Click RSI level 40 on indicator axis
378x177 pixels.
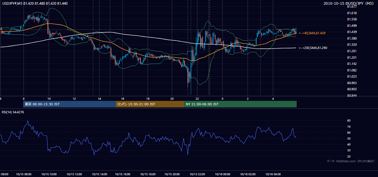[349, 144]
